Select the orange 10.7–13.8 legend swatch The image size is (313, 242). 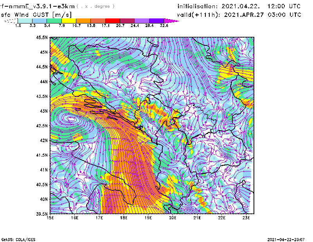(x=83, y=21)
